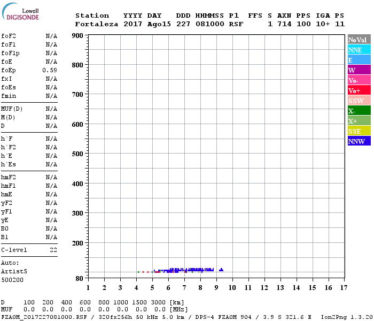Click the Artist5 autoscaler label
The image size is (374, 321).
[x=14, y=272]
